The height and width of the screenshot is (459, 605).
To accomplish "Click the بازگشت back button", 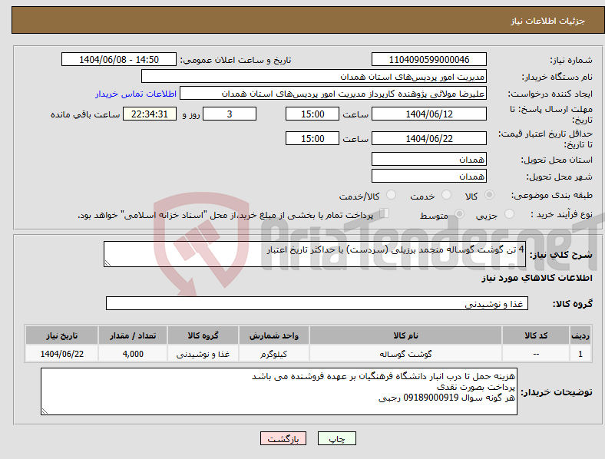I will [283, 438].
